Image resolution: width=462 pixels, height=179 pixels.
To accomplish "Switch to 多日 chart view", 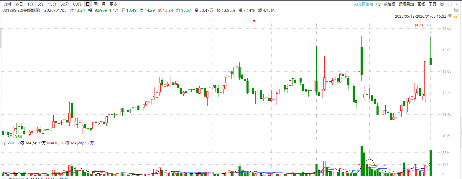I will (x=19, y=4).
